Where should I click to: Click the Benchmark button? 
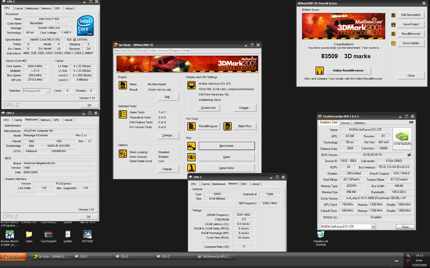pyautogui.click(x=227, y=146)
